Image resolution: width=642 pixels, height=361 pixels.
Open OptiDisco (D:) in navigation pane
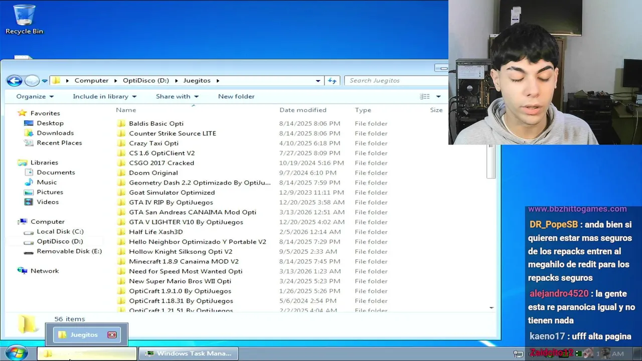click(x=60, y=241)
